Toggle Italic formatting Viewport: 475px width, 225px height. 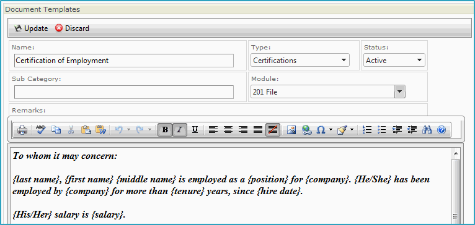point(180,130)
